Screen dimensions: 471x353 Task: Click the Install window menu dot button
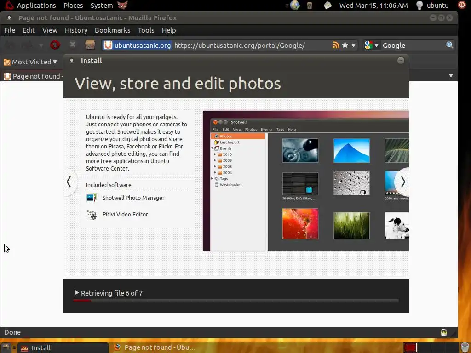[x=71, y=60]
